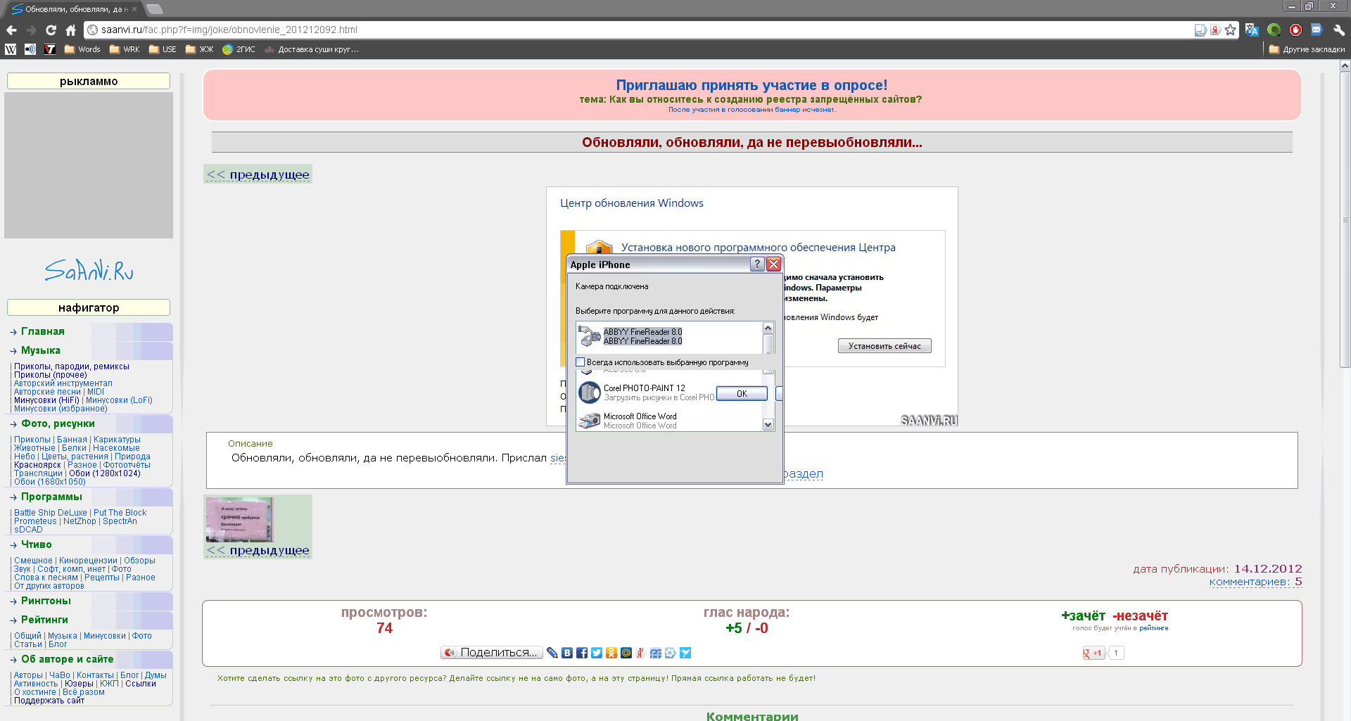Share via the LiveJournal pencil icon

pos(552,653)
